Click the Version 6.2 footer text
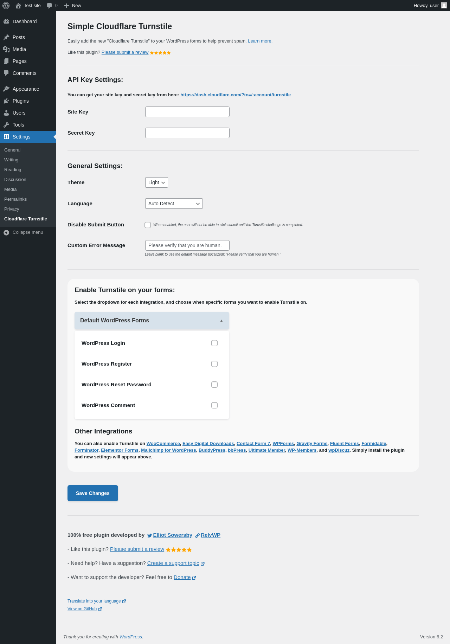This screenshot has width=450, height=644. pyautogui.click(x=431, y=637)
